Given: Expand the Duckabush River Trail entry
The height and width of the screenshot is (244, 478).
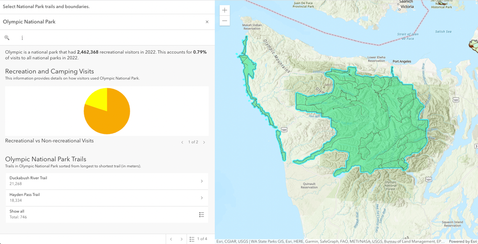Looking at the screenshot, I should pos(201,181).
